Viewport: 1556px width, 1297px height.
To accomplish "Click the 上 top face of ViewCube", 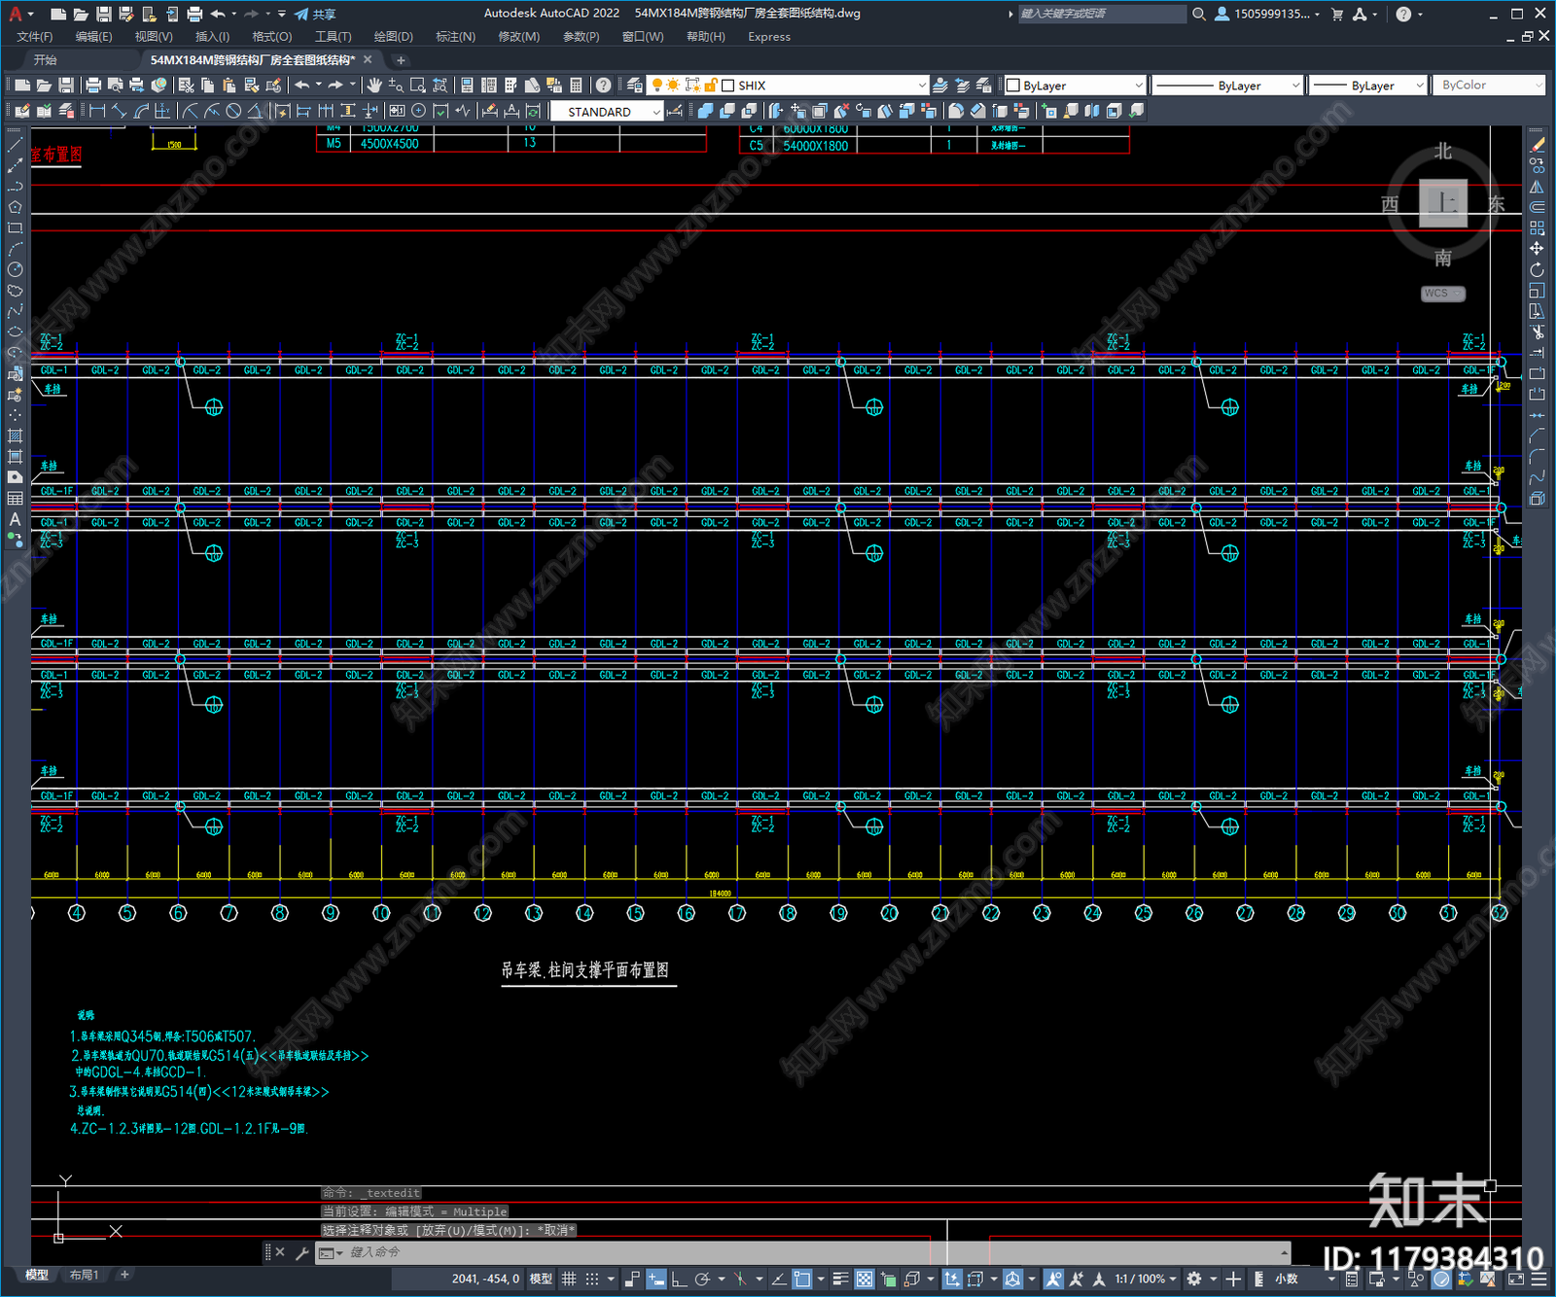I will tap(1443, 203).
